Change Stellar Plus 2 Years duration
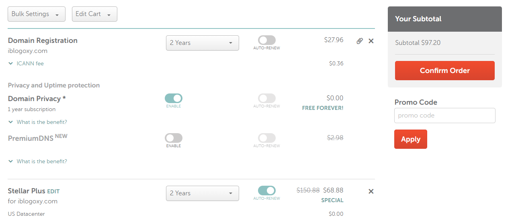 (x=203, y=193)
